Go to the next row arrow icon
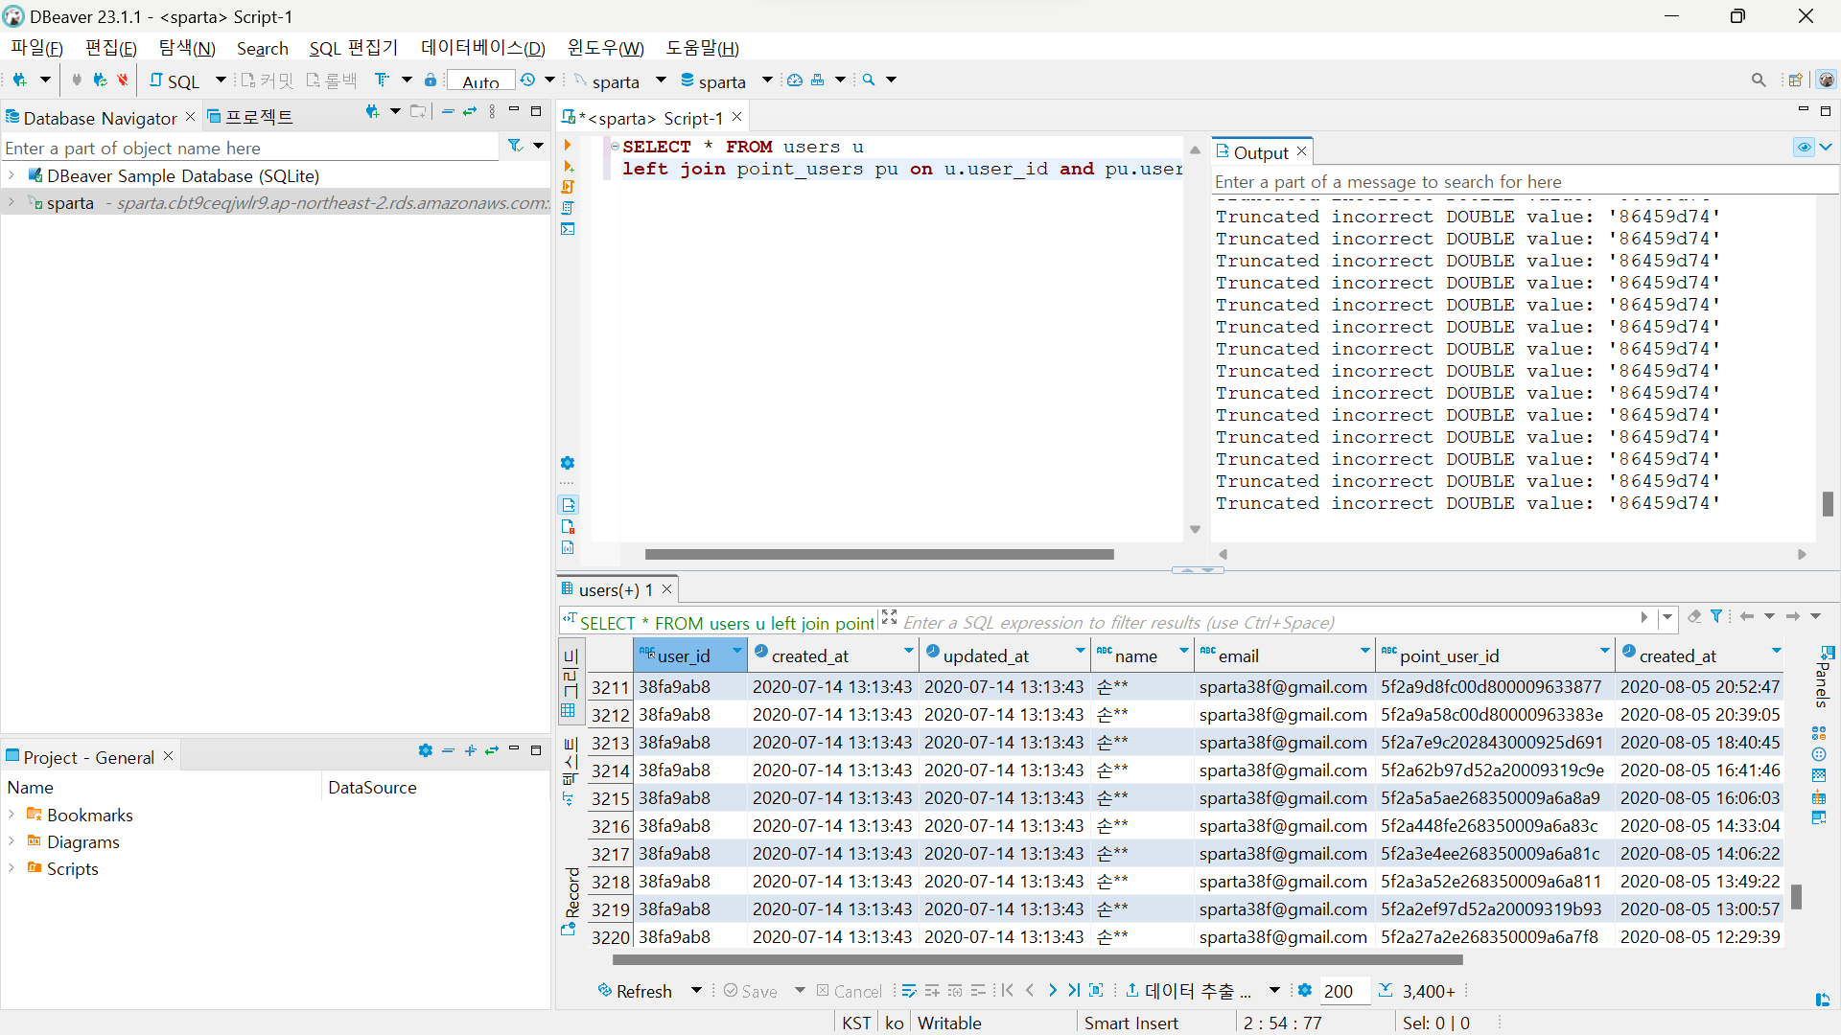1841x1035 pixels. tap(1052, 991)
